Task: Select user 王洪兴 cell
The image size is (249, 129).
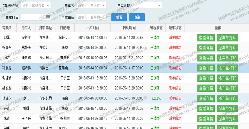Action: (26, 118)
